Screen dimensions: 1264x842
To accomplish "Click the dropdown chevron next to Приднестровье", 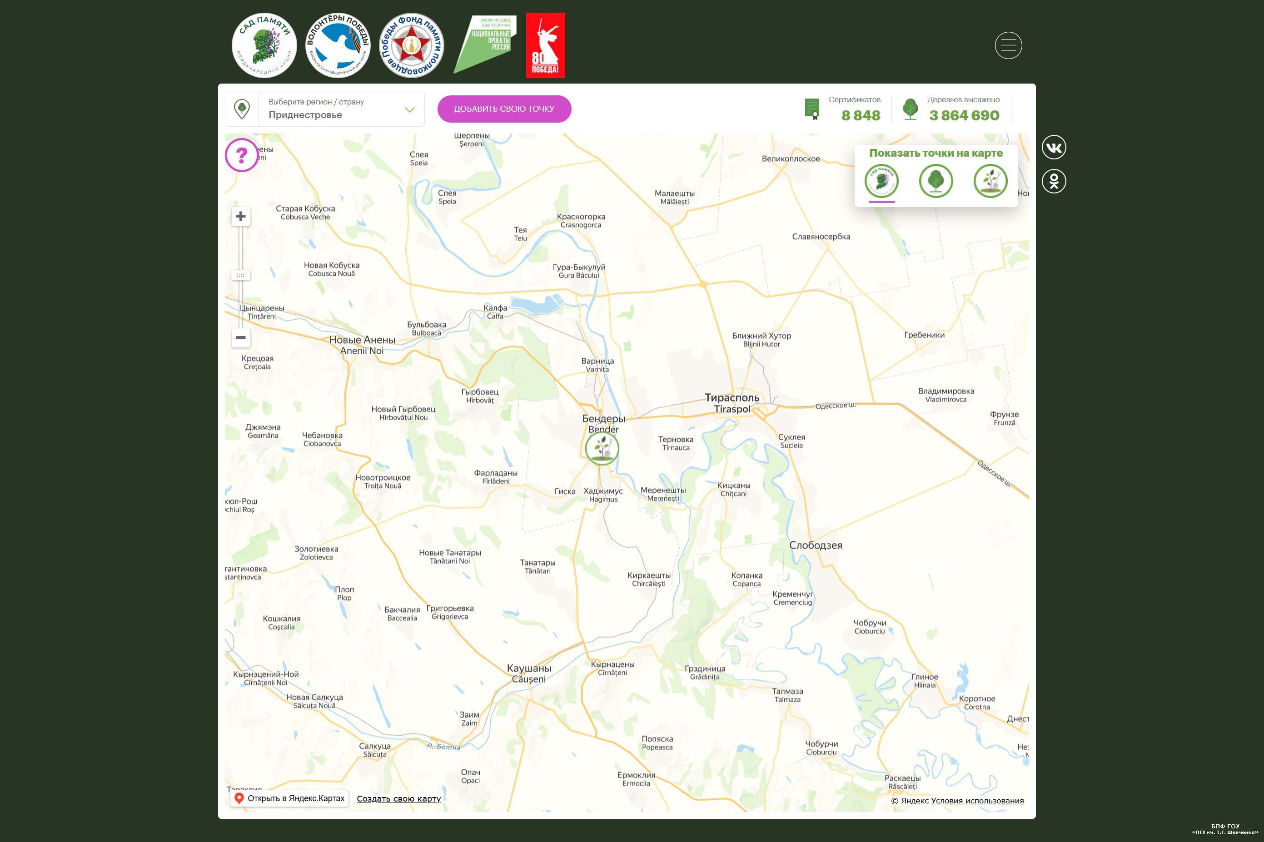I will tap(409, 110).
